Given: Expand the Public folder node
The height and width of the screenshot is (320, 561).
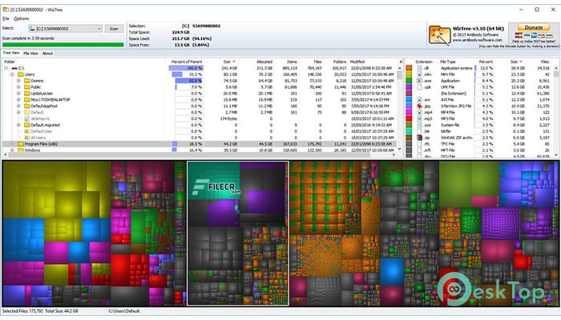Looking at the screenshot, I should pyautogui.click(x=18, y=87).
